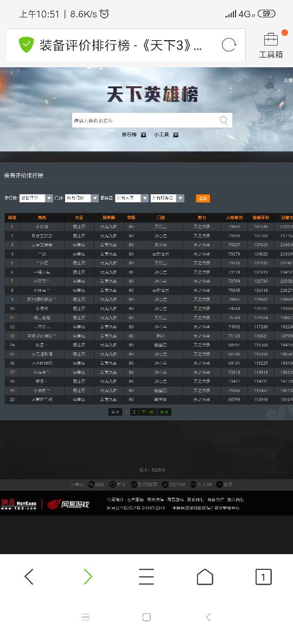293x635 pixels.
Task: Click cultivation value 75855 in row 8
Action: [234, 291]
